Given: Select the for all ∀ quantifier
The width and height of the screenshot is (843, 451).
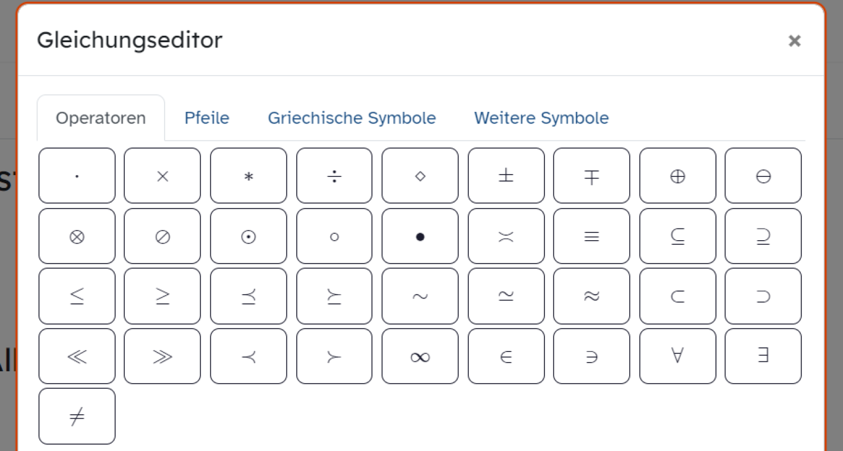Looking at the screenshot, I should (677, 356).
